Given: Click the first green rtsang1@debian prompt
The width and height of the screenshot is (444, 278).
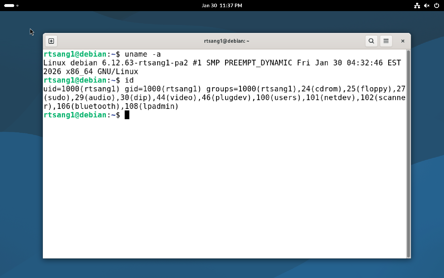Looking at the screenshot, I should tap(75, 54).
